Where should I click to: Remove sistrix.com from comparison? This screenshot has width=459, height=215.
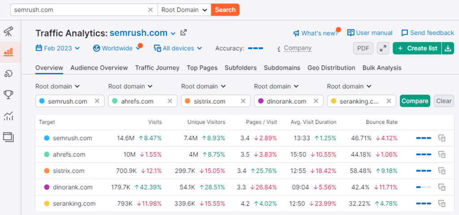pos(243,101)
